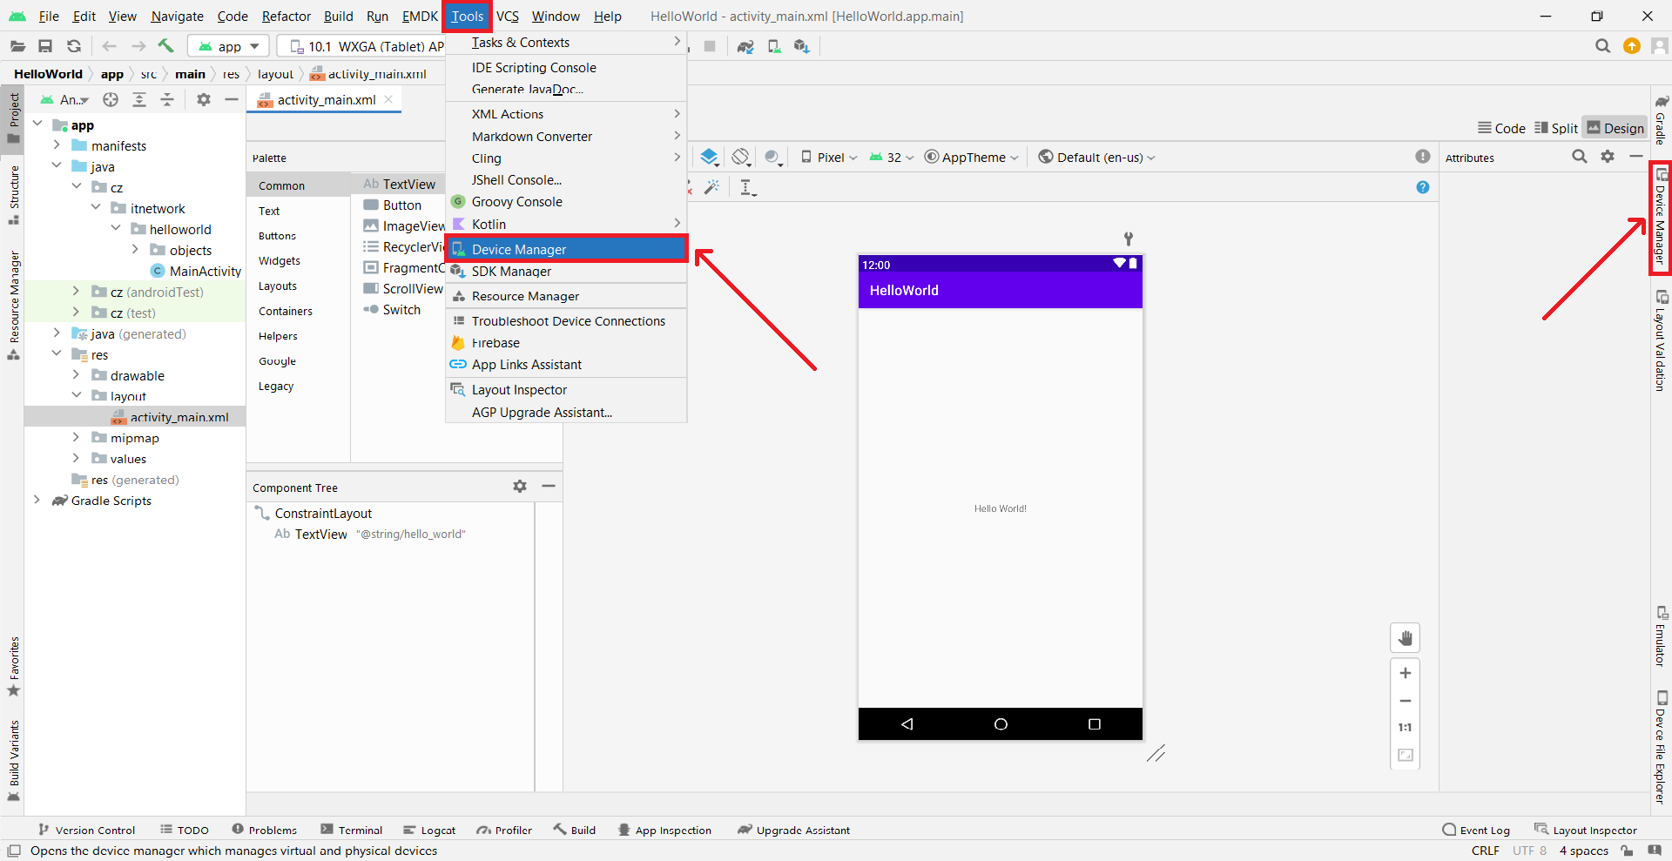Select the Pan hand tool
This screenshot has width=1672, height=861.
click(1406, 638)
